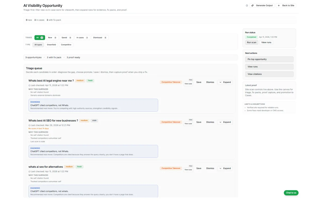Click the 'Whats best AI legal engine near me ?' title
The width and height of the screenshot is (322, 201).
click(x=51, y=81)
